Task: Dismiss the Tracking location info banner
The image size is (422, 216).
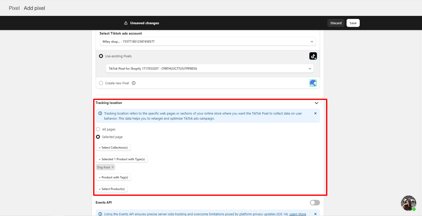Action: [315, 113]
